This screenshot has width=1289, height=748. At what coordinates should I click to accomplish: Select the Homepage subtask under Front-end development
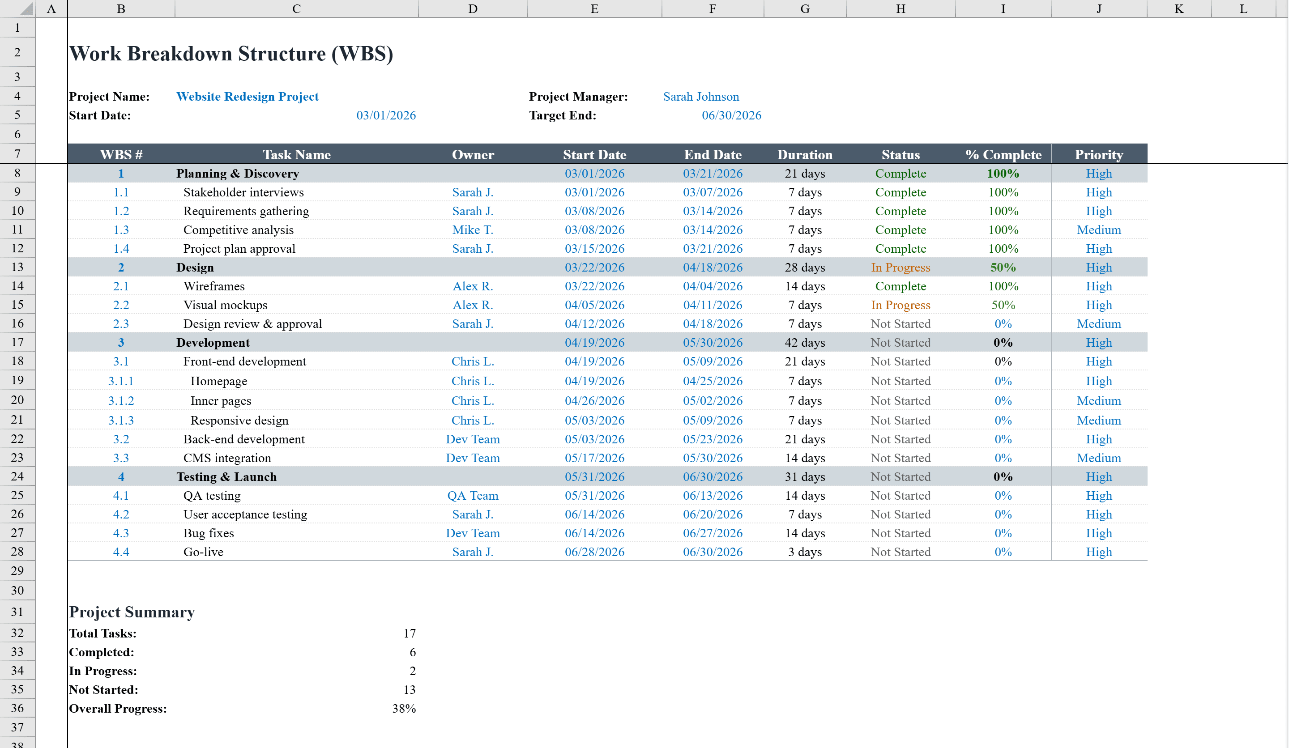(219, 380)
